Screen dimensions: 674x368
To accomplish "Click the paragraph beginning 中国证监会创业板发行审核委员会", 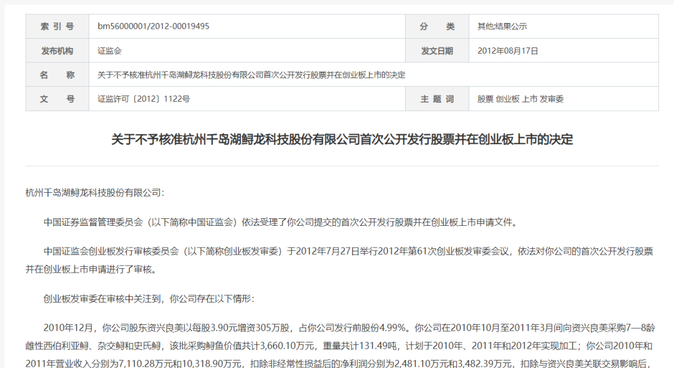I will pos(339,260).
